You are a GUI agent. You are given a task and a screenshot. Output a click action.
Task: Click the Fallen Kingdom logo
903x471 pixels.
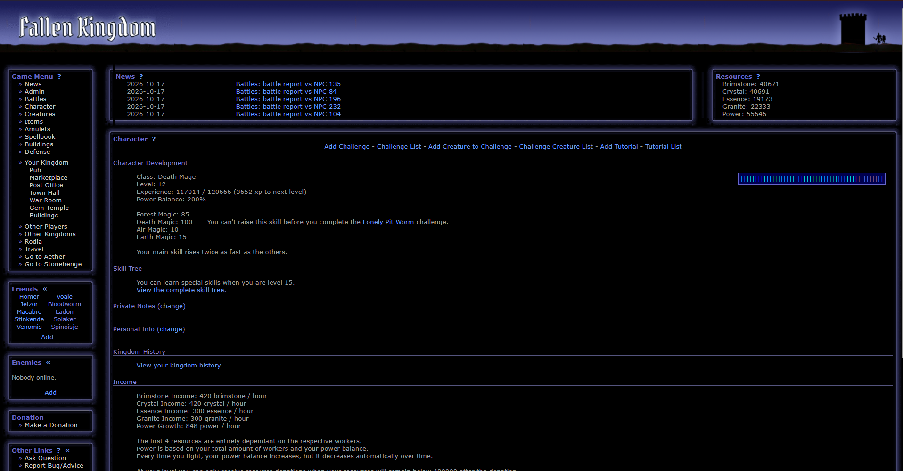[x=87, y=28]
